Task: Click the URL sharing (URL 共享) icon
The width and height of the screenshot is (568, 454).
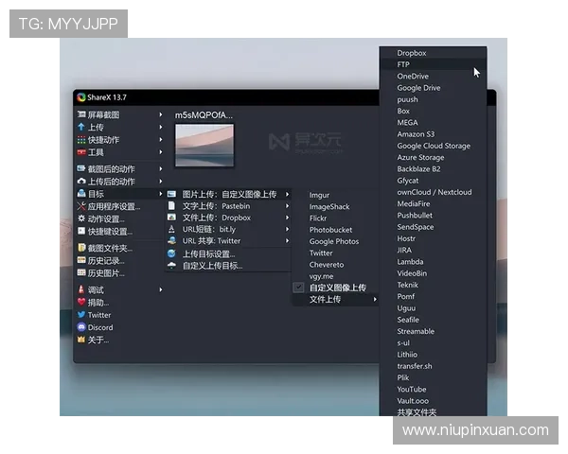Action: tap(171, 241)
